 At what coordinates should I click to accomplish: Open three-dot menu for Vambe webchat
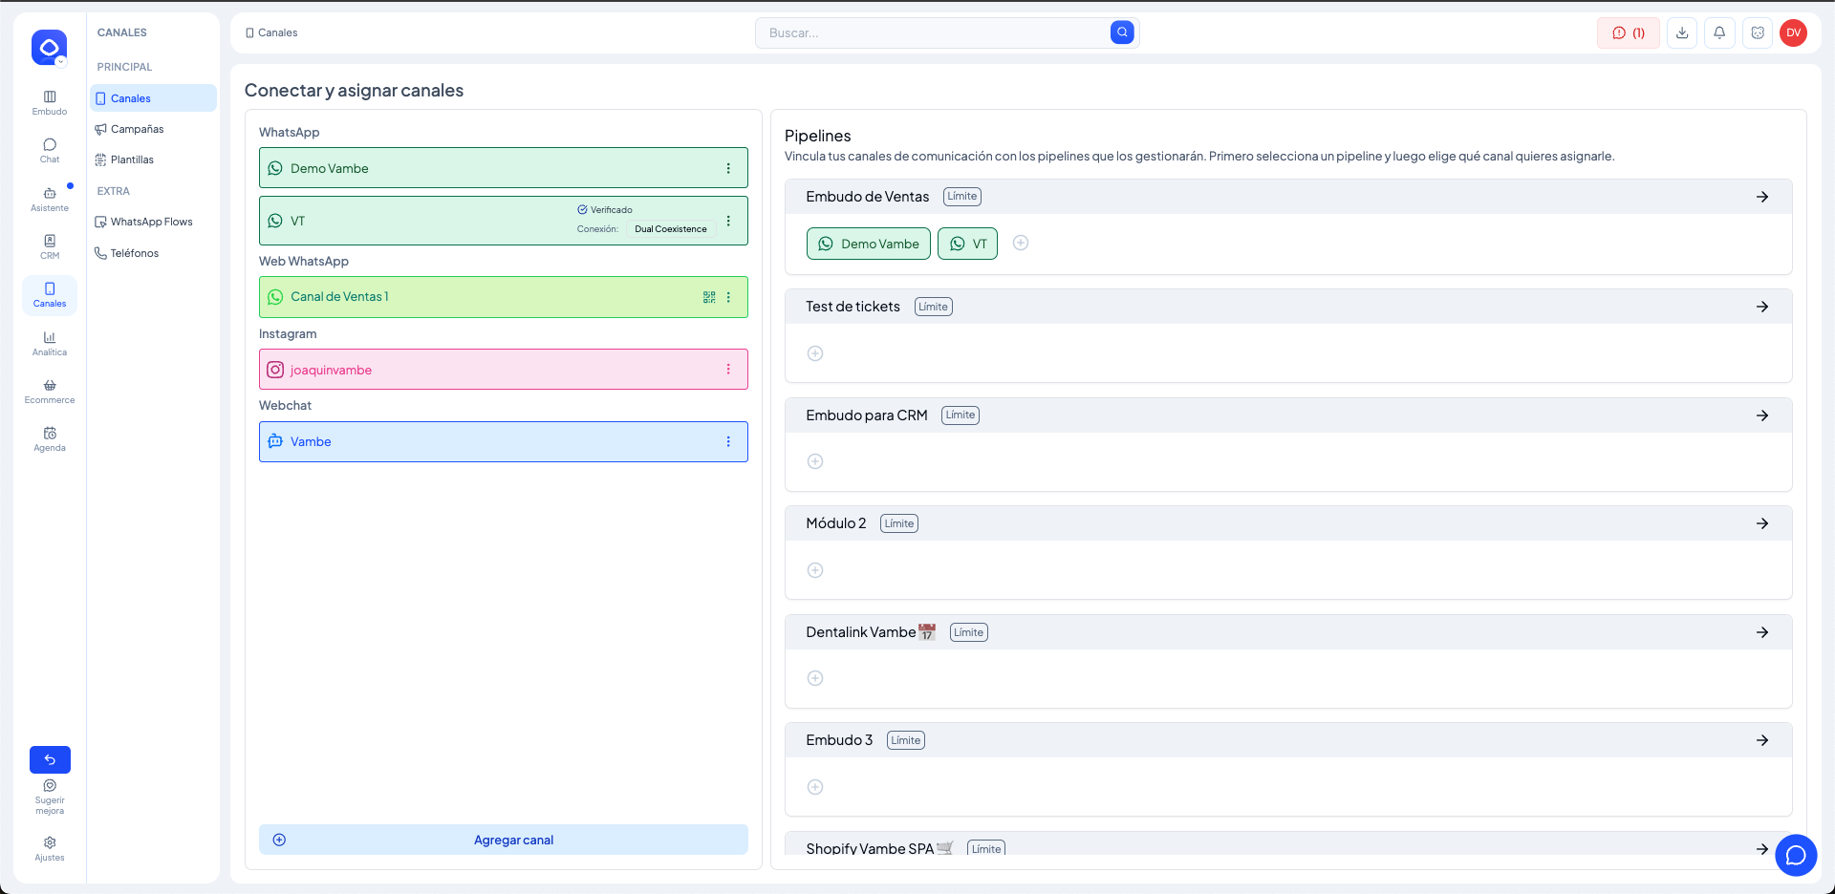point(728,442)
